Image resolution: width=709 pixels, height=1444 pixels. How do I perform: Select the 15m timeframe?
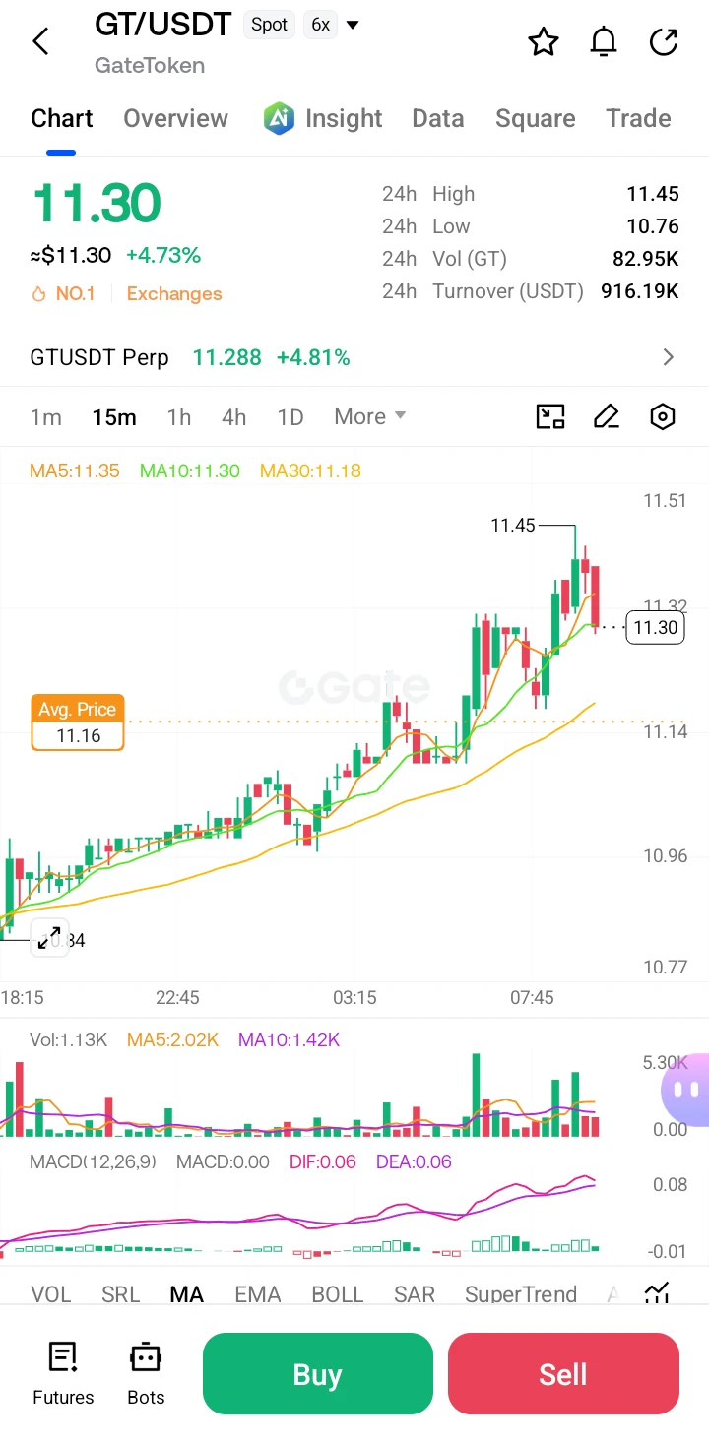(114, 416)
